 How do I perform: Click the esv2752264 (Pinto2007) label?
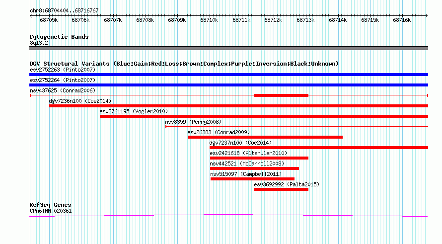pos(63,80)
